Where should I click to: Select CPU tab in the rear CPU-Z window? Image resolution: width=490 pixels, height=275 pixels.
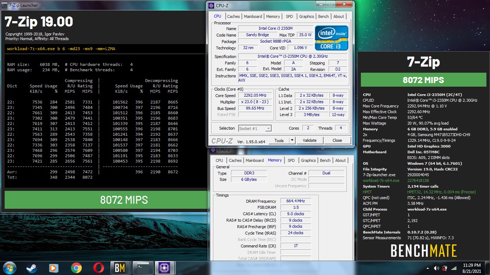click(220, 160)
